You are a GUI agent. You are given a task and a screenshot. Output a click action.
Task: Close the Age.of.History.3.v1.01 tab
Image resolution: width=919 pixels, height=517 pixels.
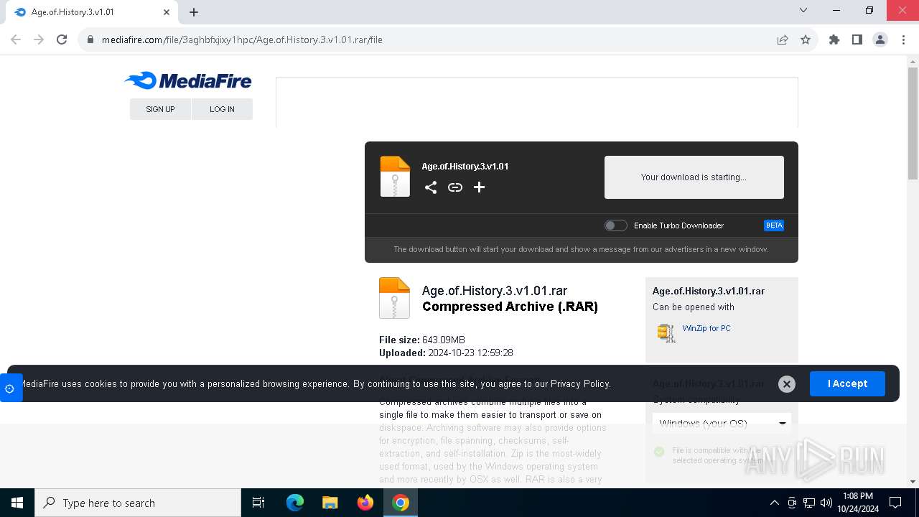click(x=167, y=12)
